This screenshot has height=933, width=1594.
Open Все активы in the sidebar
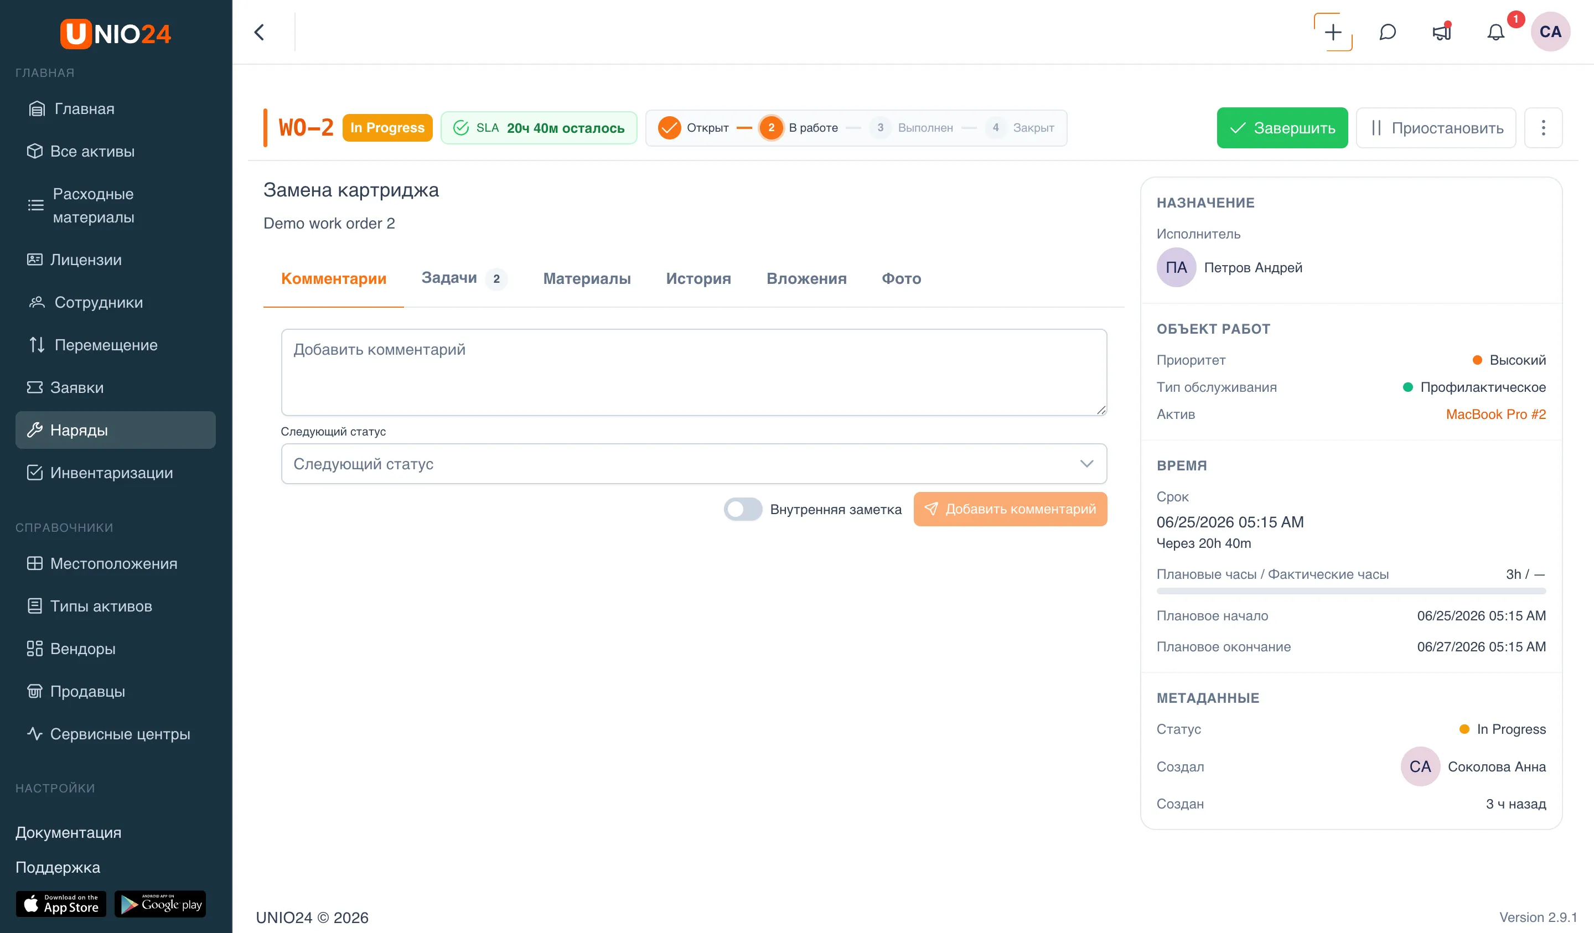[x=116, y=151]
